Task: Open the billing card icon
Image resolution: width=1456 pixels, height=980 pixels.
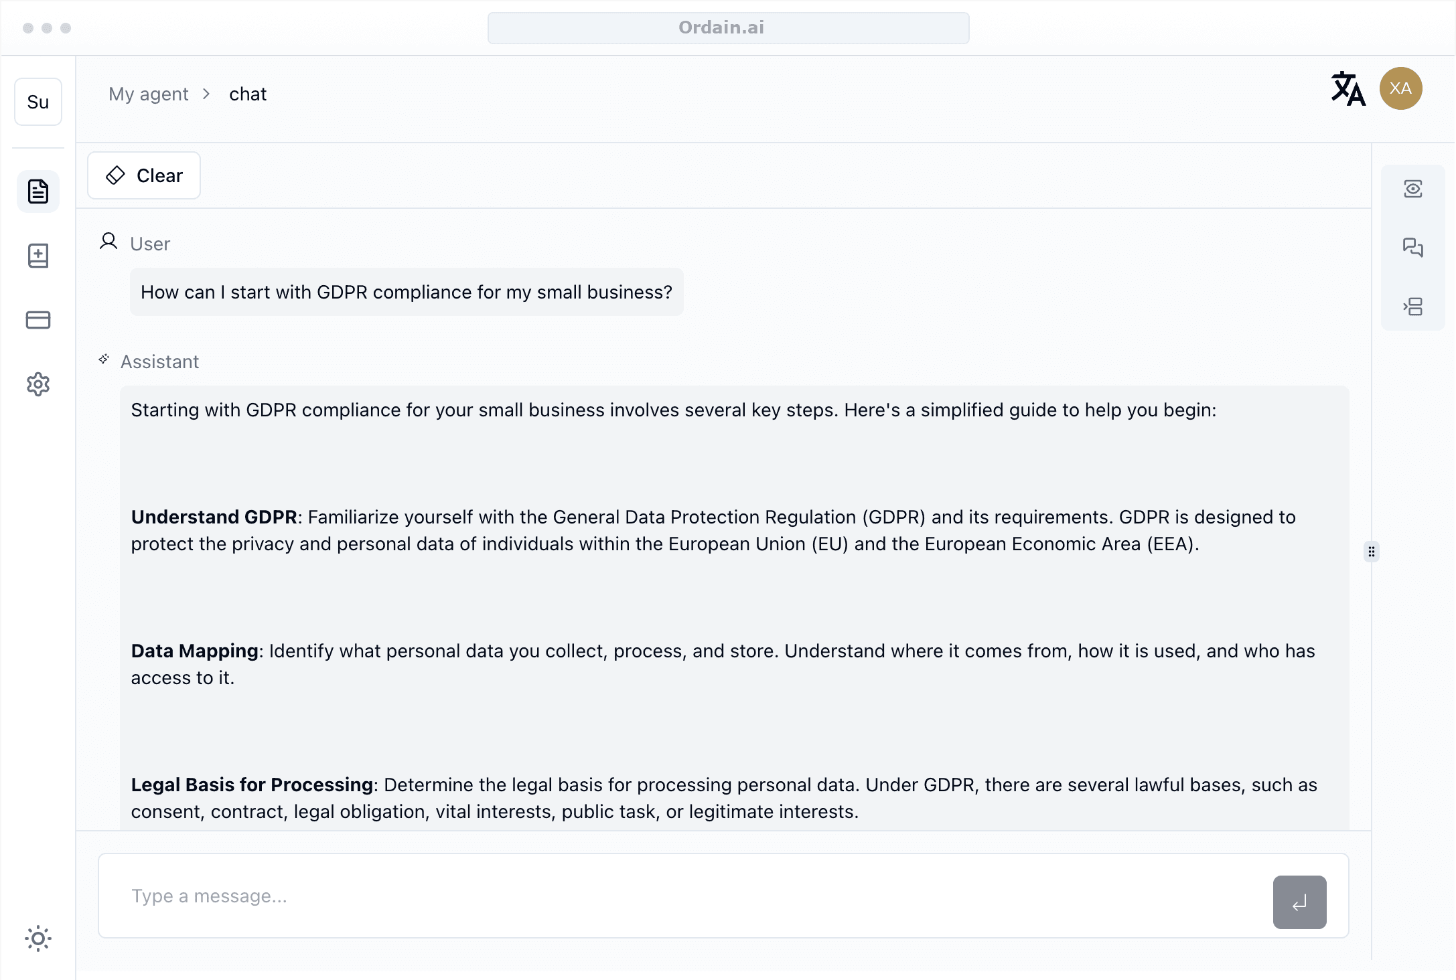Action: (x=38, y=320)
